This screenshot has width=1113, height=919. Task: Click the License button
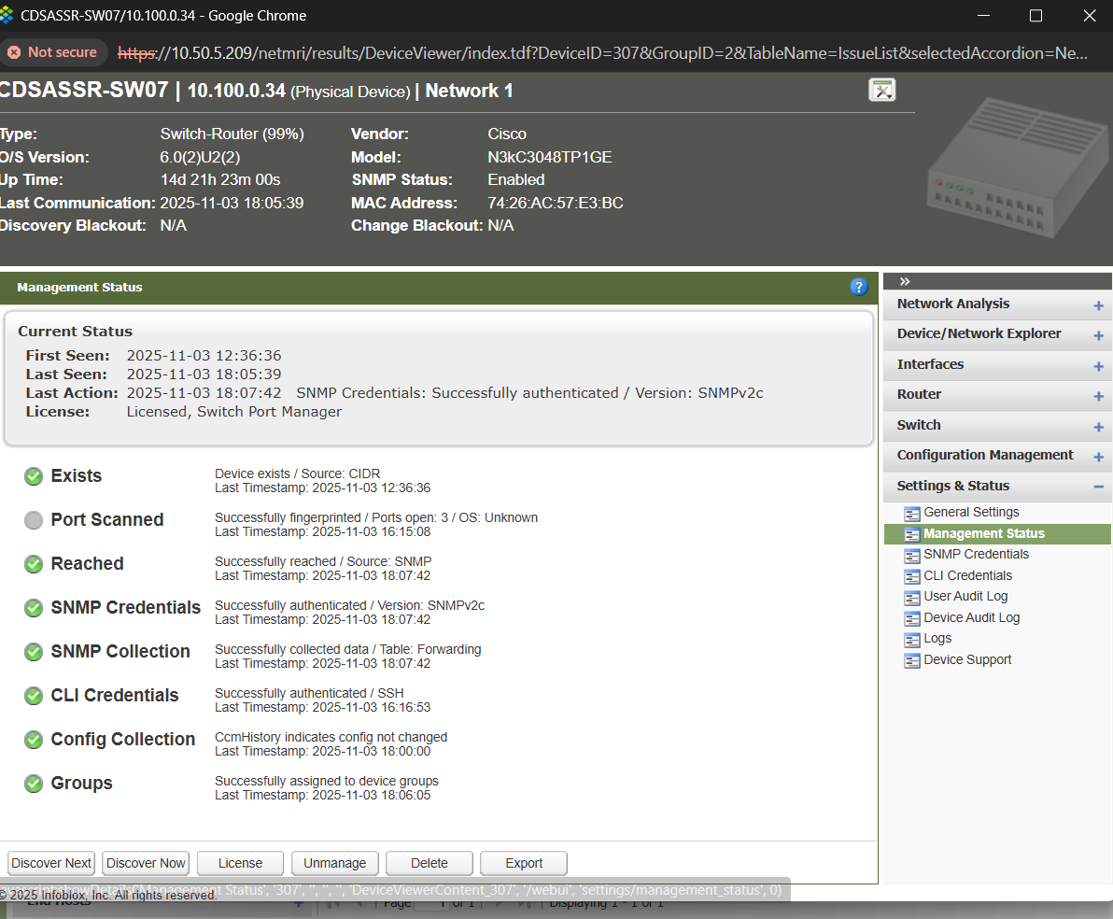click(x=240, y=864)
